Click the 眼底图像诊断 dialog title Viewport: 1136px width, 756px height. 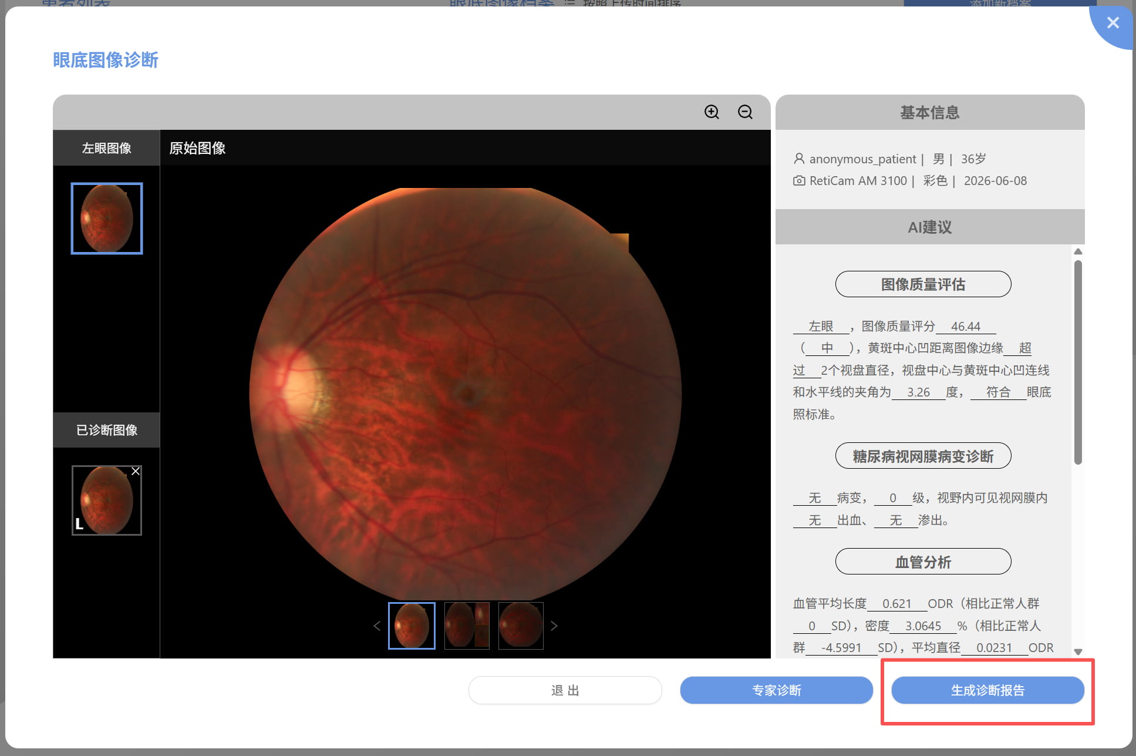coord(106,60)
